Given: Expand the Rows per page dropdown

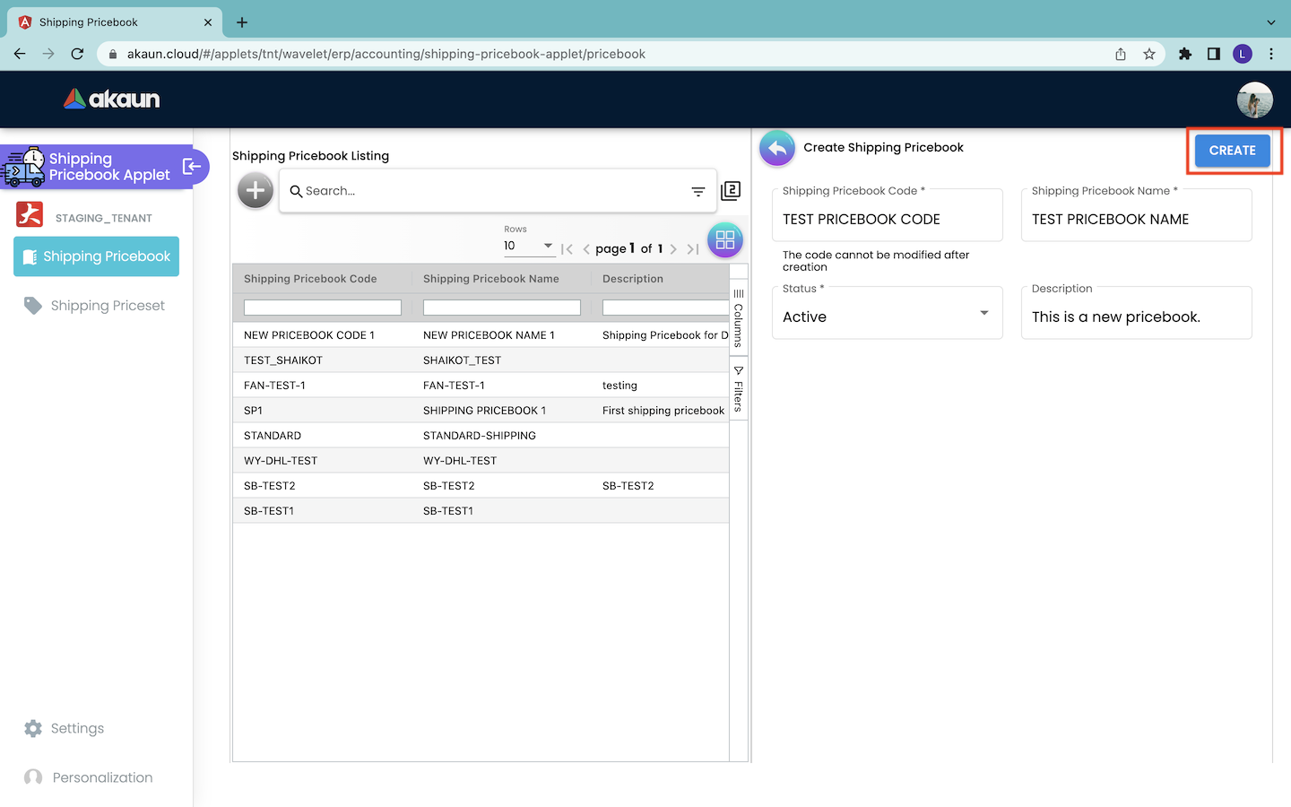Looking at the screenshot, I should tap(529, 246).
